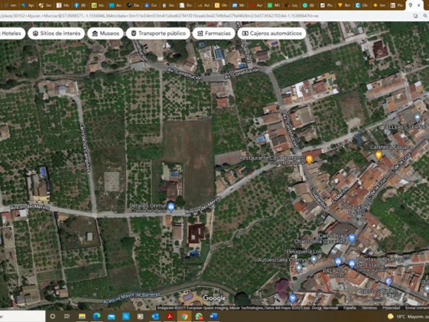Open Windows File Explorer from taskbar
The image size is (429, 322).
click(x=82, y=316)
